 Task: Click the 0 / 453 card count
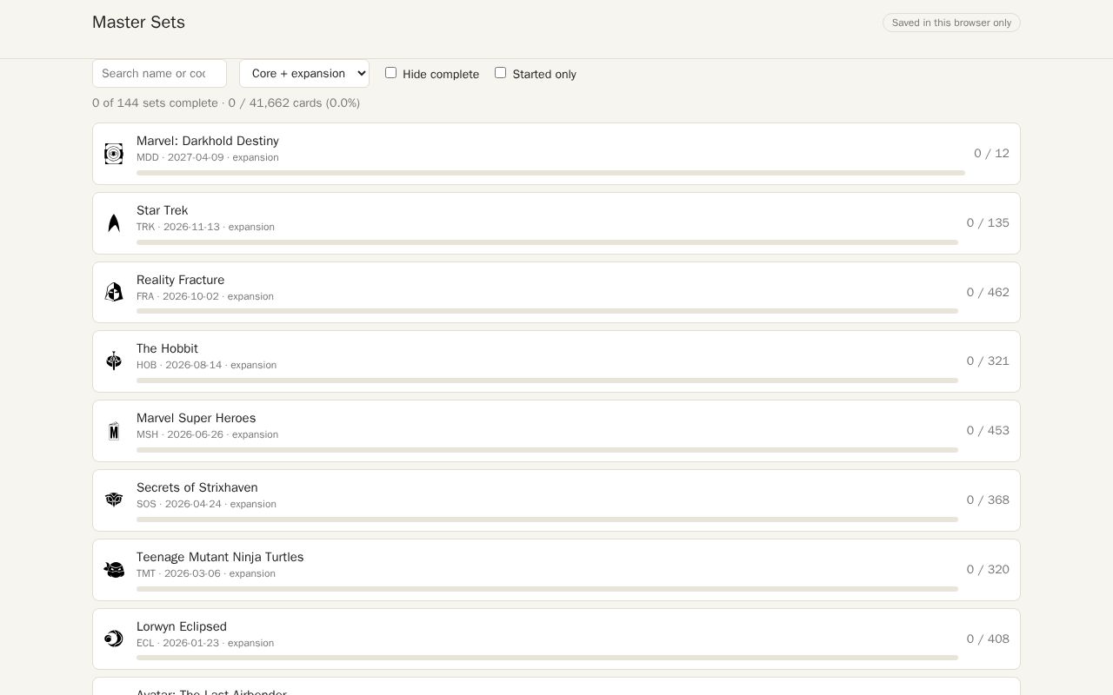coord(988,430)
